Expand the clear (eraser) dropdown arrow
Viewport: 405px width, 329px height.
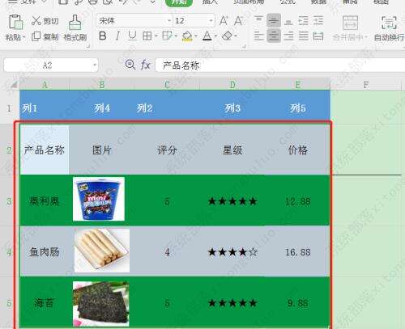(236, 36)
